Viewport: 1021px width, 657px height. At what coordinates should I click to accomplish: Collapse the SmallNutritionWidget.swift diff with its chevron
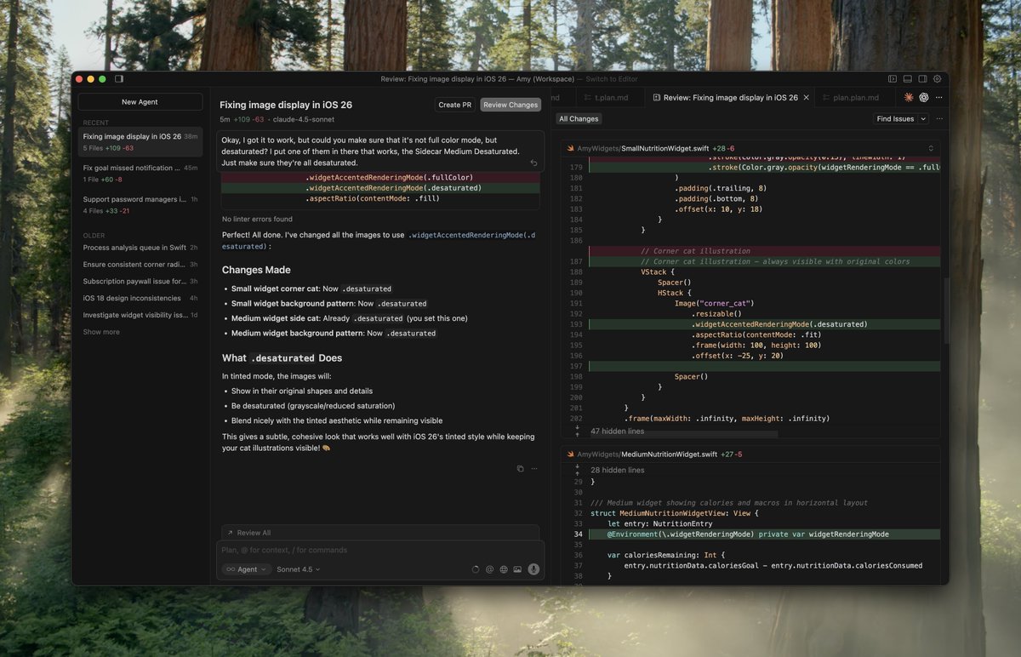(x=931, y=148)
